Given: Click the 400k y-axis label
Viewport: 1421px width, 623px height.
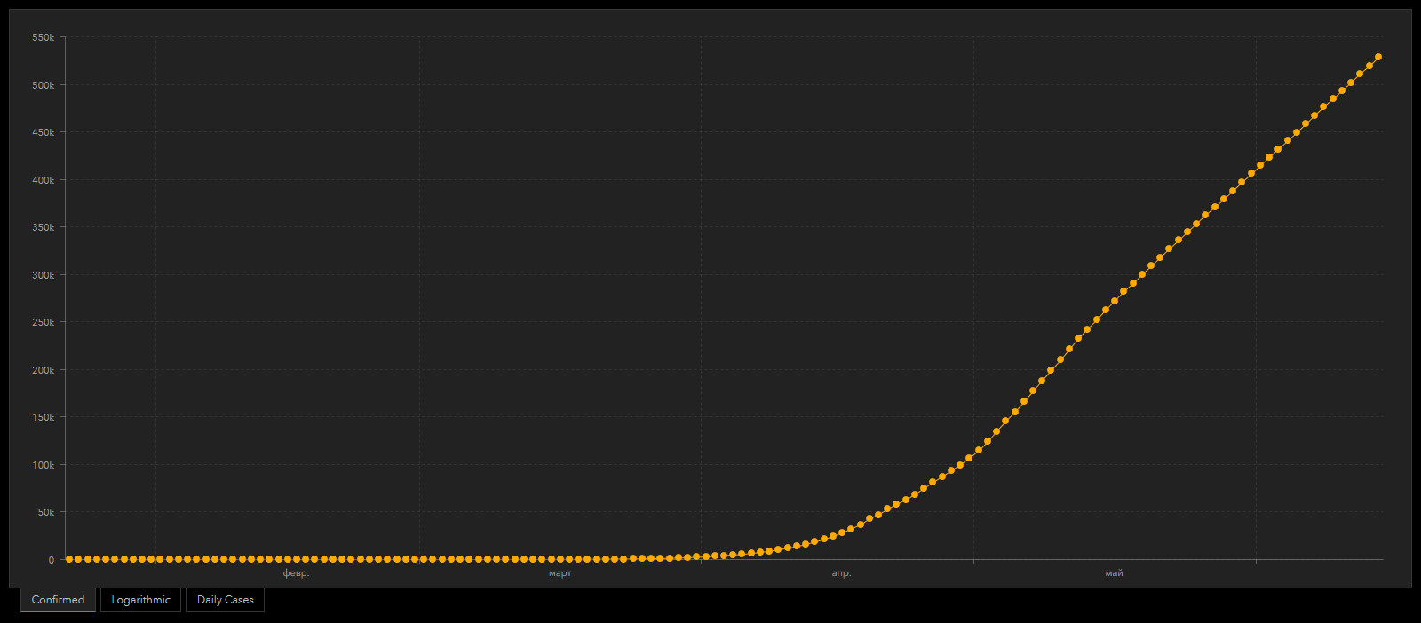Looking at the screenshot, I should click(44, 180).
